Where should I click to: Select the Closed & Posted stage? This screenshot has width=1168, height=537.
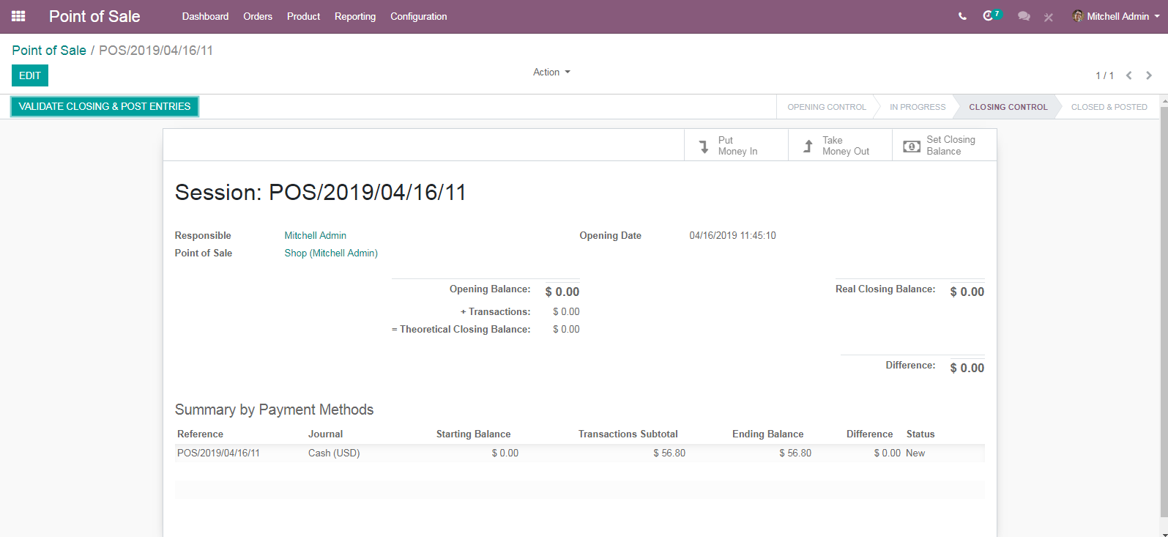click(1109, 107)
